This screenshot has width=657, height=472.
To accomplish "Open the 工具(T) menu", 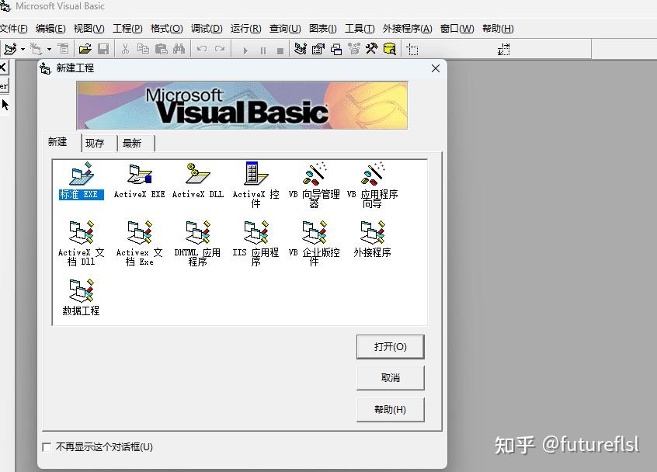I will point(360,29).
